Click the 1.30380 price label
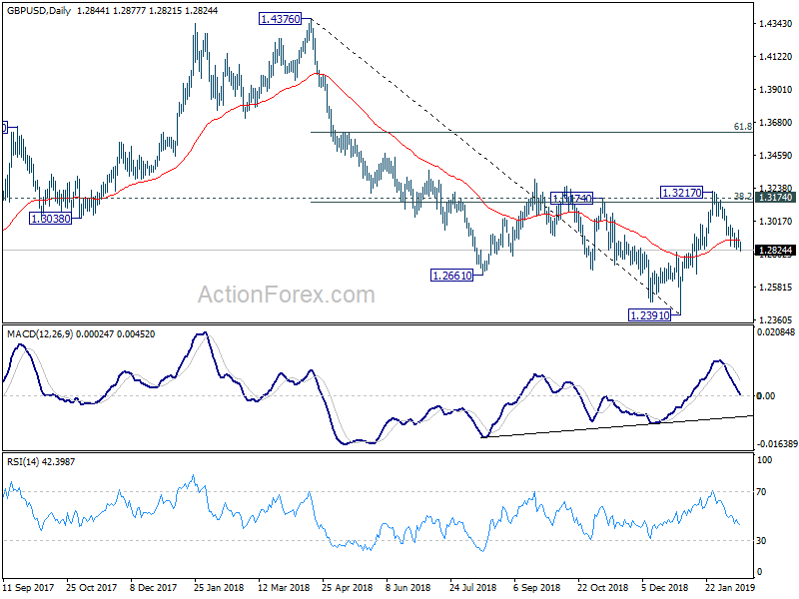The width and height of the screenshot is (799, 599). pyautogui.click(x=51, y=219)
